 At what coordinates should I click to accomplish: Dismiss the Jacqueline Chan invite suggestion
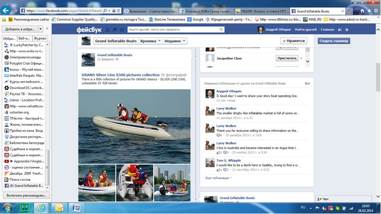(302, 58)
